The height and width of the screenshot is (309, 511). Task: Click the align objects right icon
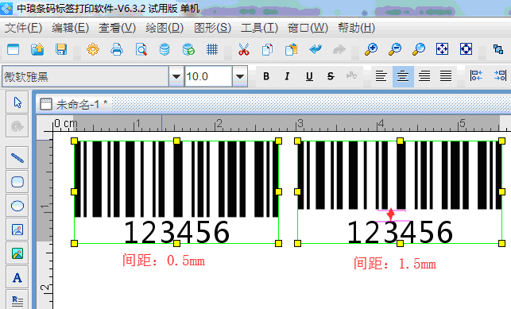click(500, 76)
